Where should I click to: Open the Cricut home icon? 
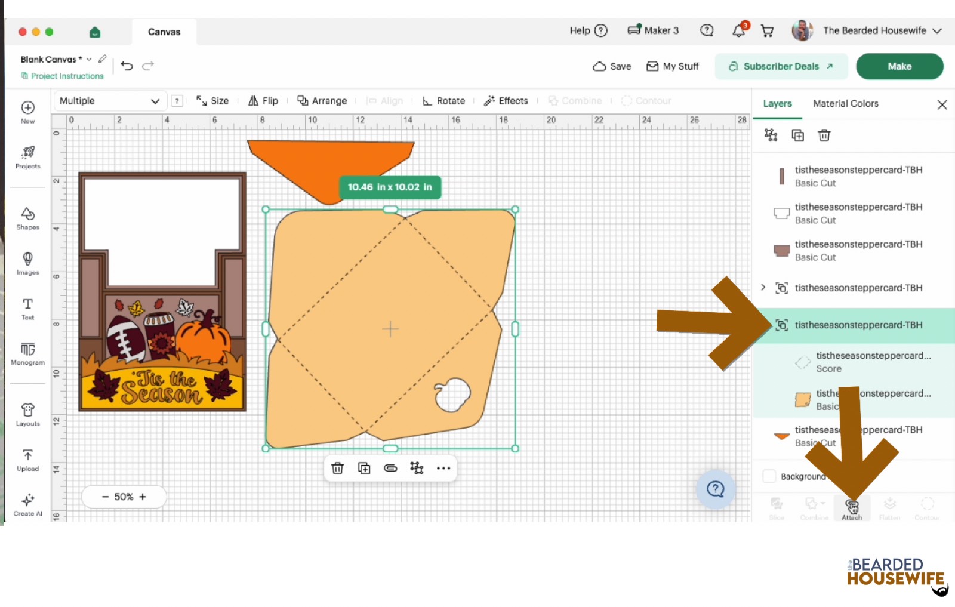click(x=95, y=32)
